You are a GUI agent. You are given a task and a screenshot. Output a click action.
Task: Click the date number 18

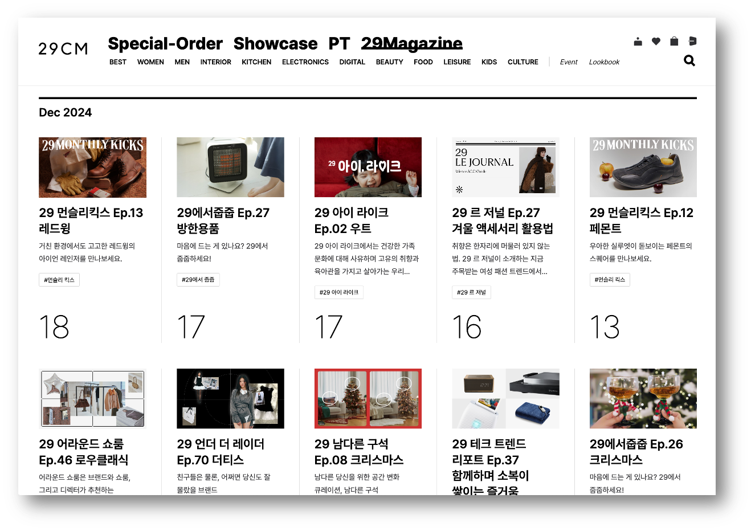(x=54, y=327)
